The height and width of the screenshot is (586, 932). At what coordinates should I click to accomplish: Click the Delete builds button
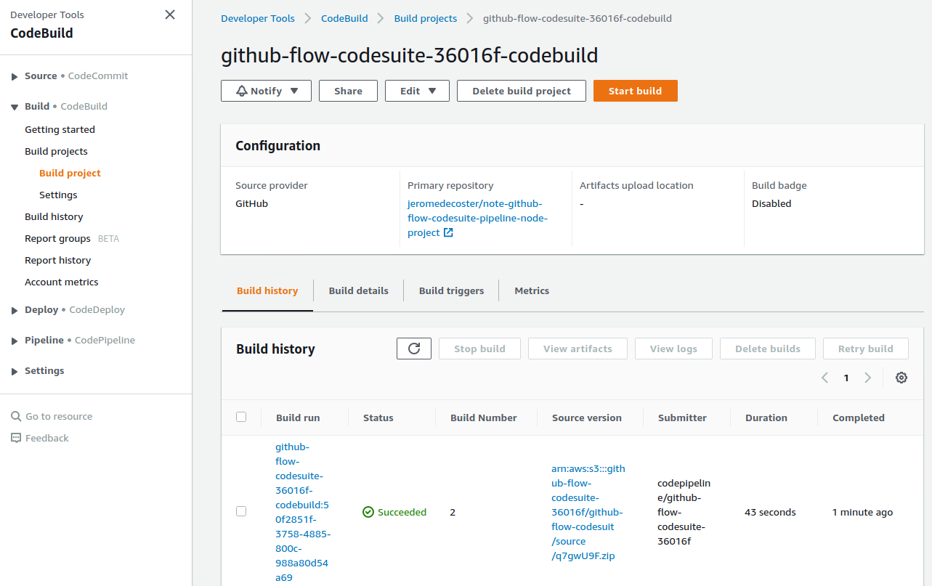tap(768, 349)
